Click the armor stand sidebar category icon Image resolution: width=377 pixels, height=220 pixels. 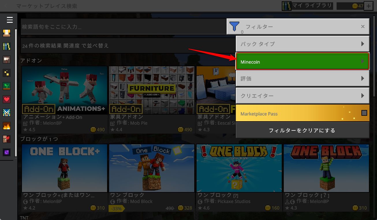tap(7, 33)
